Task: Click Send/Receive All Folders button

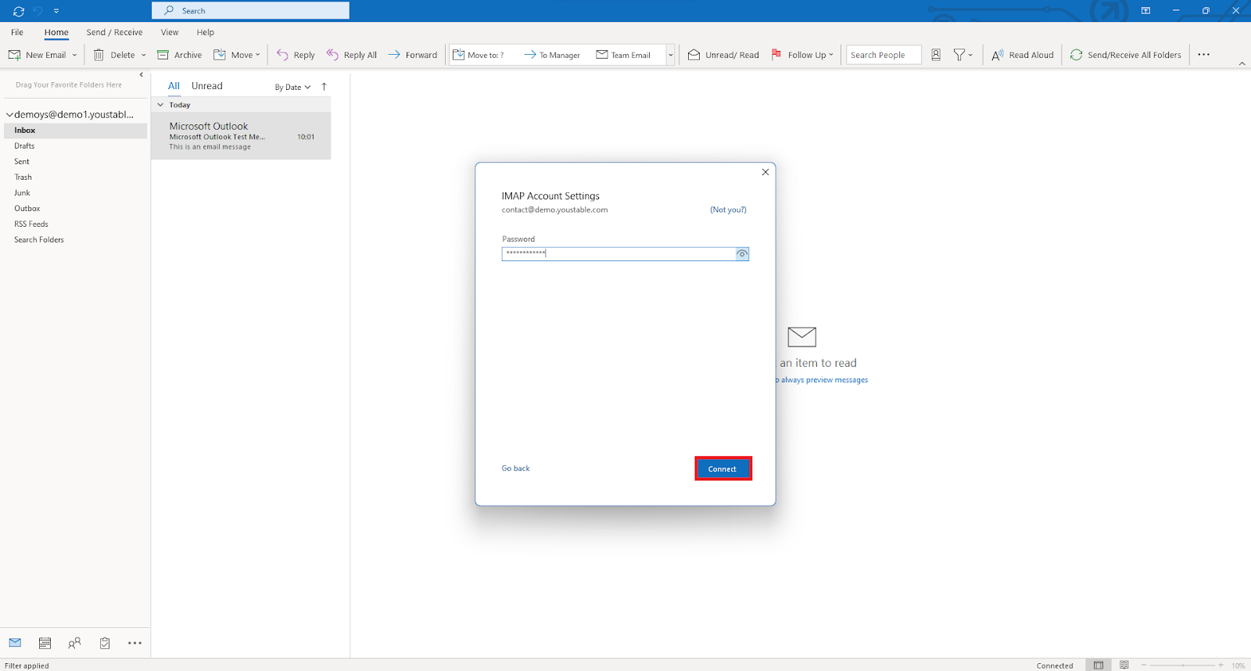Action: tap(1126, 55)
